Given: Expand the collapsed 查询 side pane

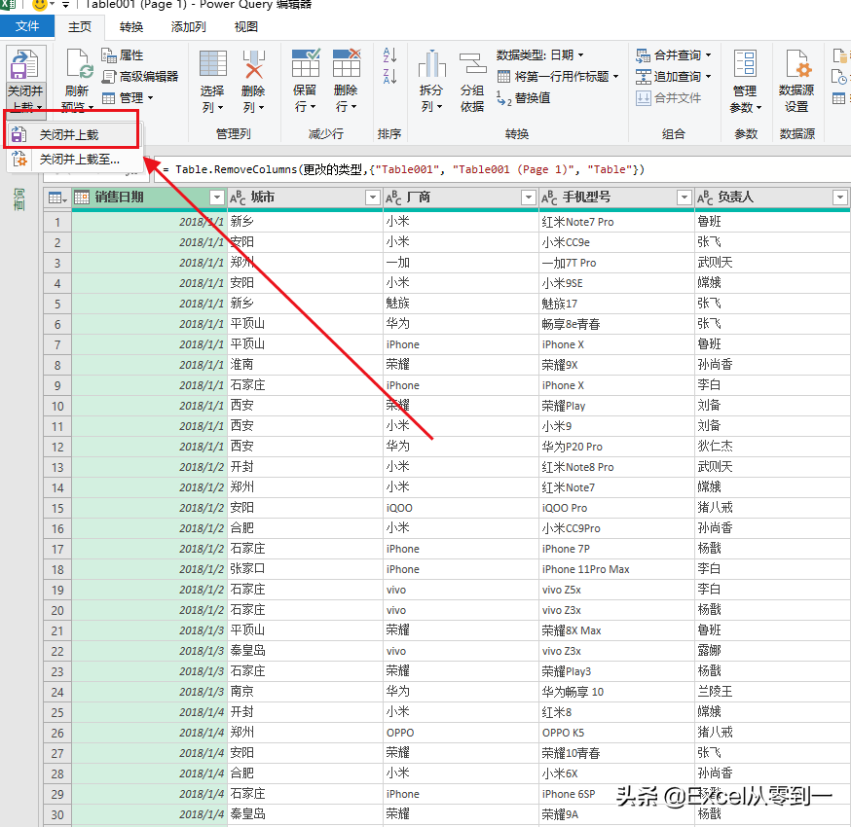Looking at the screenshot, I should click(19, 199).
